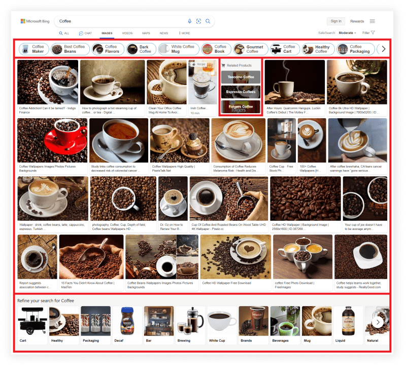Viewport: 406px width, 367px height.
Task: Click the Sign in button
Action: (x=335, y=21)
